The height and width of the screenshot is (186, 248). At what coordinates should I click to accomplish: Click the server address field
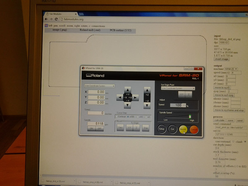(x=231, y=134)
